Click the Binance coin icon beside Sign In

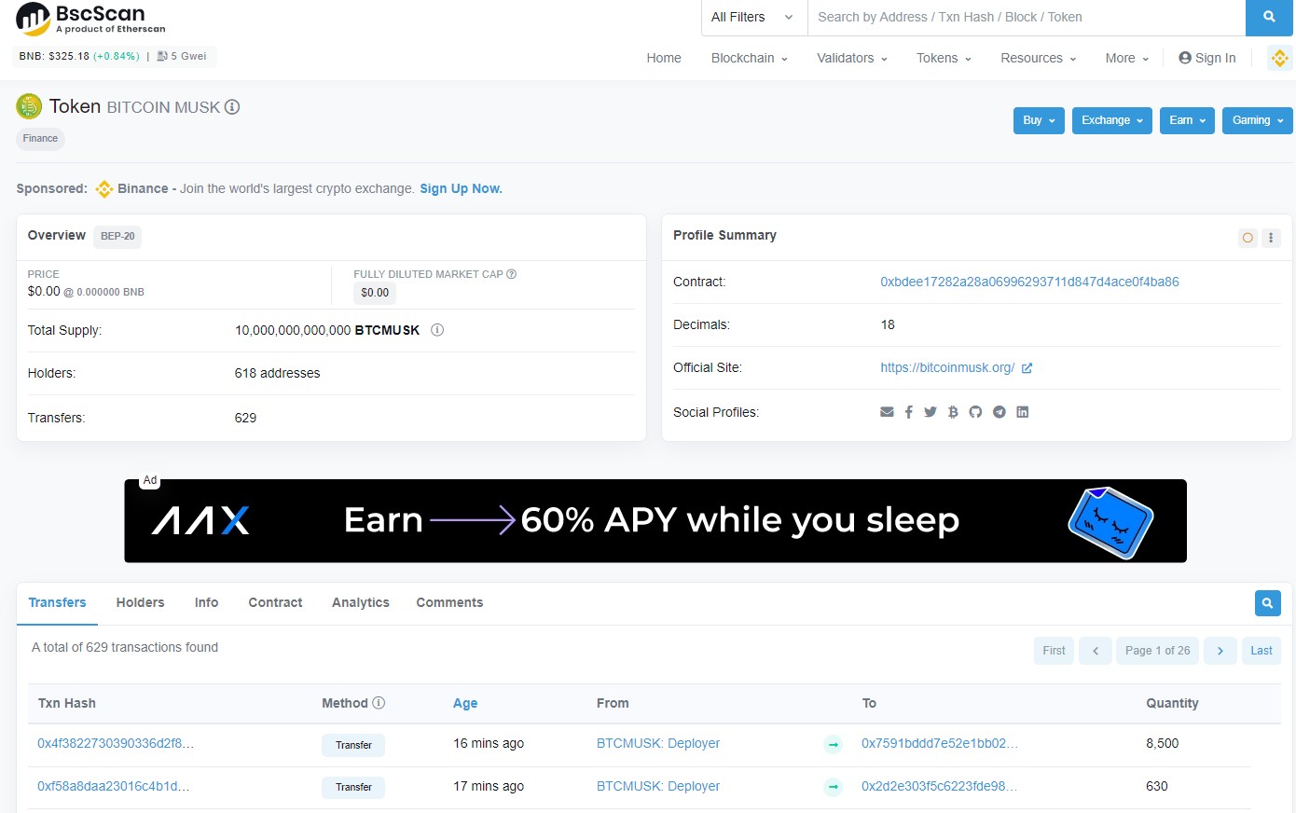click(1279, 58)
